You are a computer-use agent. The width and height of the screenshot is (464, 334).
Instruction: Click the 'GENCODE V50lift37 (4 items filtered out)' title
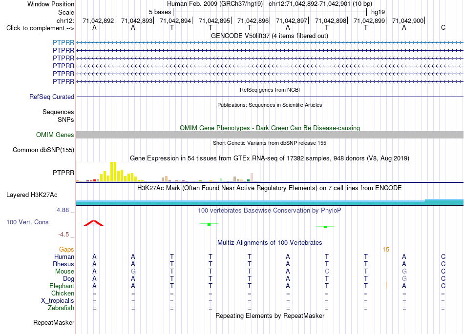[270, 36]
